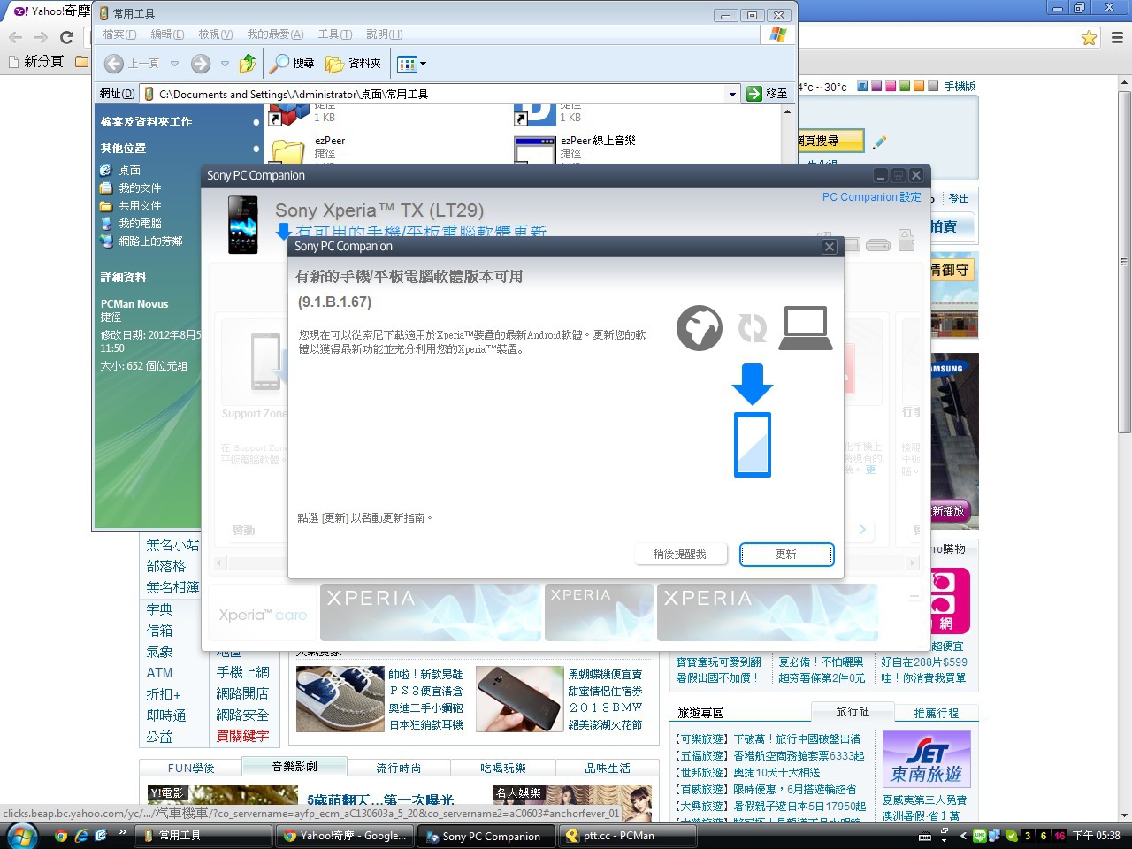This screenshot has height=849, width=1132.
Task: Expand the Explorer forward-history dropdown arrow
Action: [225, 64]
